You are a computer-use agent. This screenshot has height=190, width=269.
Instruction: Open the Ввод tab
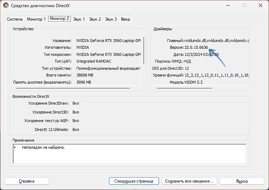point(125,19)
